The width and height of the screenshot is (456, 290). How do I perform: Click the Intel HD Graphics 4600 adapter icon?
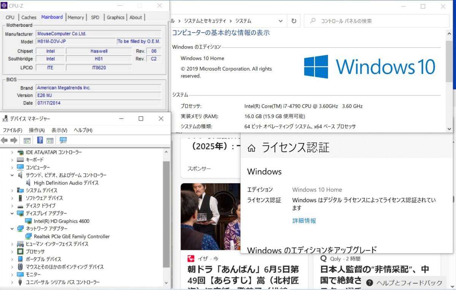point(28,221)
